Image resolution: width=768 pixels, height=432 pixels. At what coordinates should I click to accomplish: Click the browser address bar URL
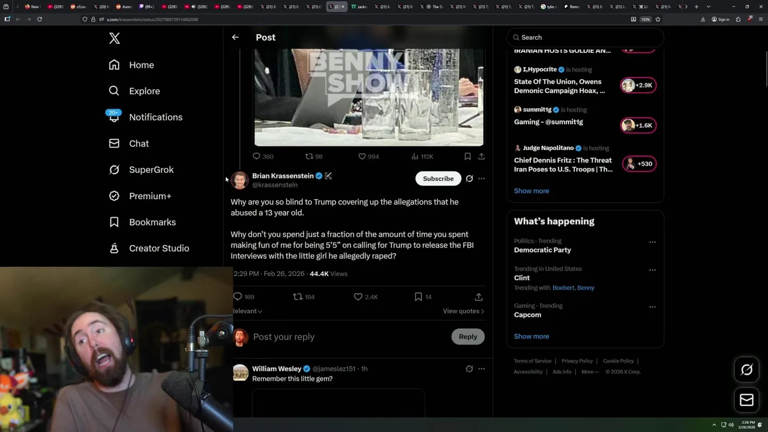click(x=152, y=19)
